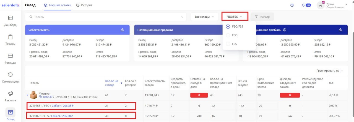Click value 642 in FBS row

pos(290,116)
